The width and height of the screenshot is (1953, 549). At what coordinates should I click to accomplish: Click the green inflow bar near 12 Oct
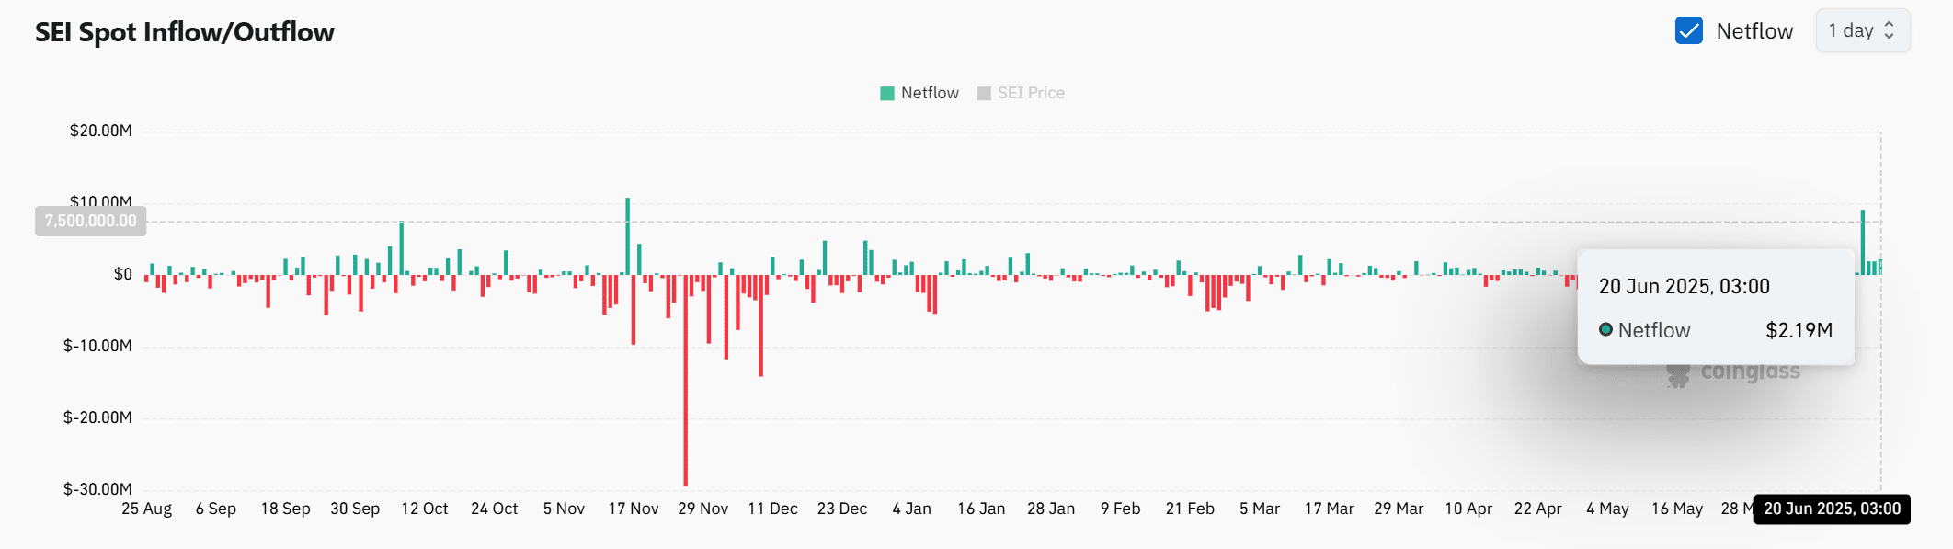[x=402, y=246]
